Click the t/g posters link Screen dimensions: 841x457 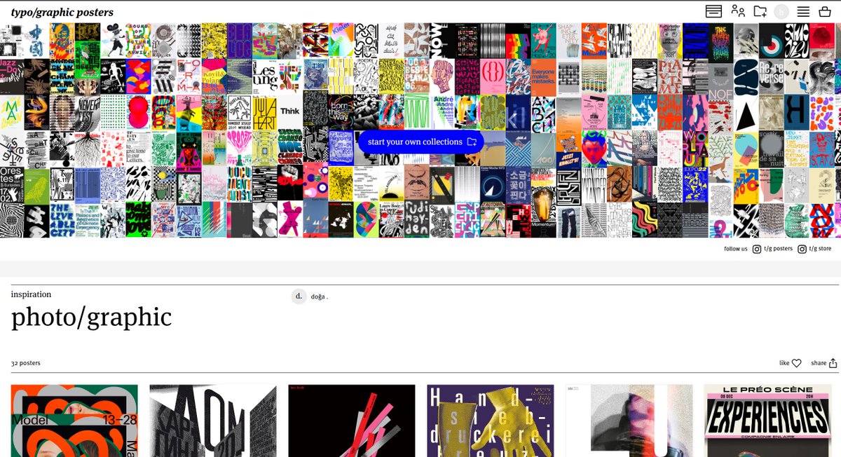[779, 249]
